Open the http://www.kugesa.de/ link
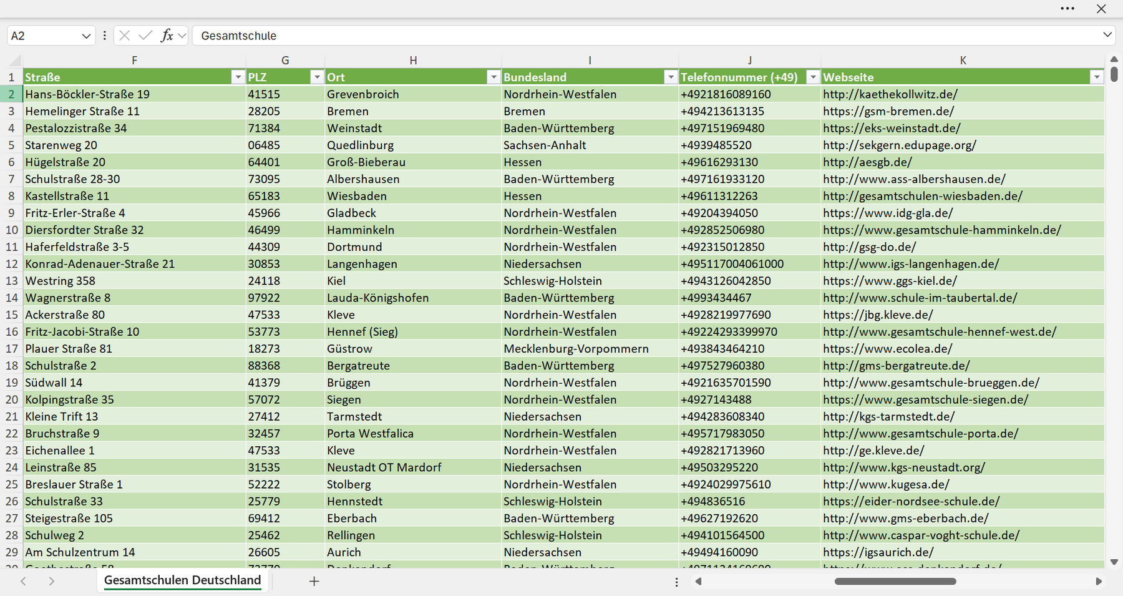Viewport: 1123px width, 596px height. click(x=886, y=484)
